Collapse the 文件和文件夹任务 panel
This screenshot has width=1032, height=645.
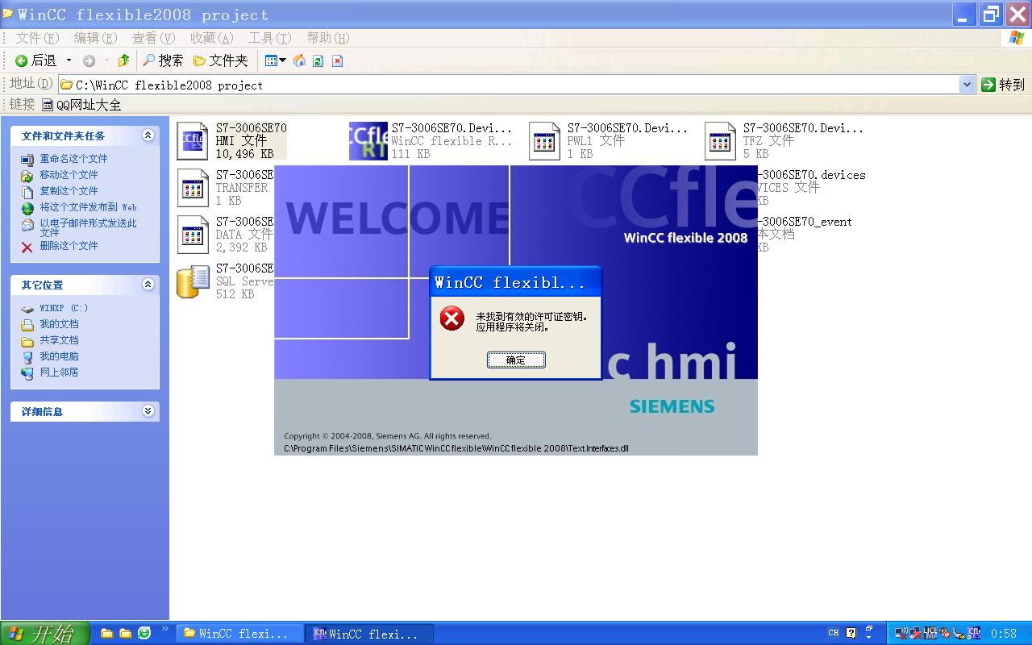[x=148, y=135]
